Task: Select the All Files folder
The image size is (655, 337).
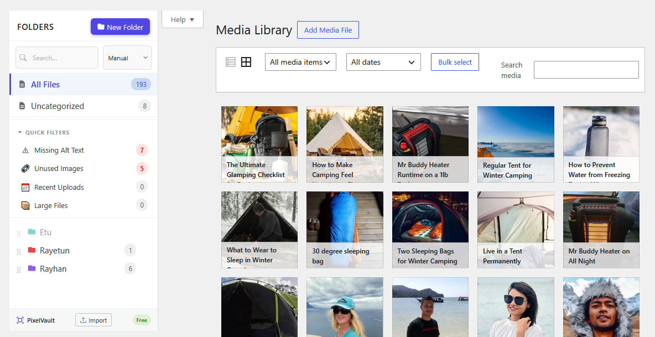Action: (84, 84)
